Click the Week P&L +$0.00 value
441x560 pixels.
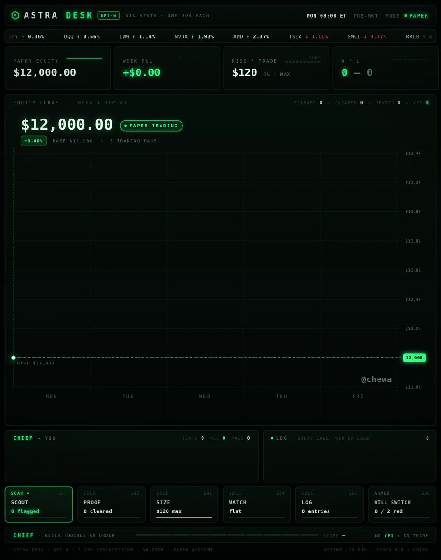[x=141, y=72]
